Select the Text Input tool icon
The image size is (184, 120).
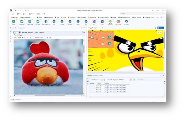38,22
